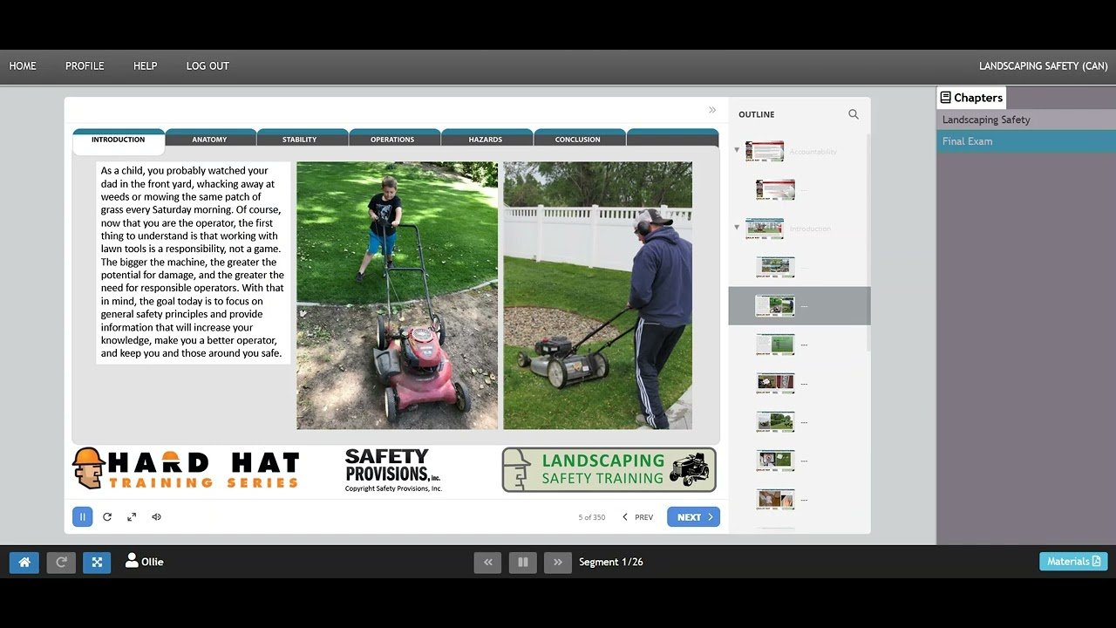
Task: Collapse the outline panel double-chevron
Action: pyautogui.click(x=712, y=110)
